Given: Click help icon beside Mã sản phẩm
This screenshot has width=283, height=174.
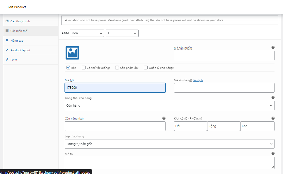Looking at the screenshot, I should (x=273, y=47).
